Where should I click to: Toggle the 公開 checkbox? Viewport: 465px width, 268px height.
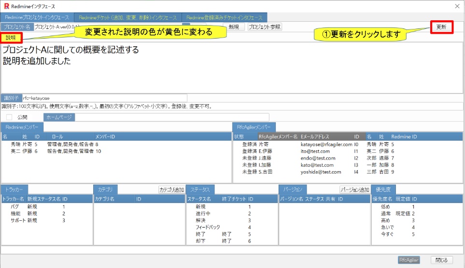click(x=9, y=117)
